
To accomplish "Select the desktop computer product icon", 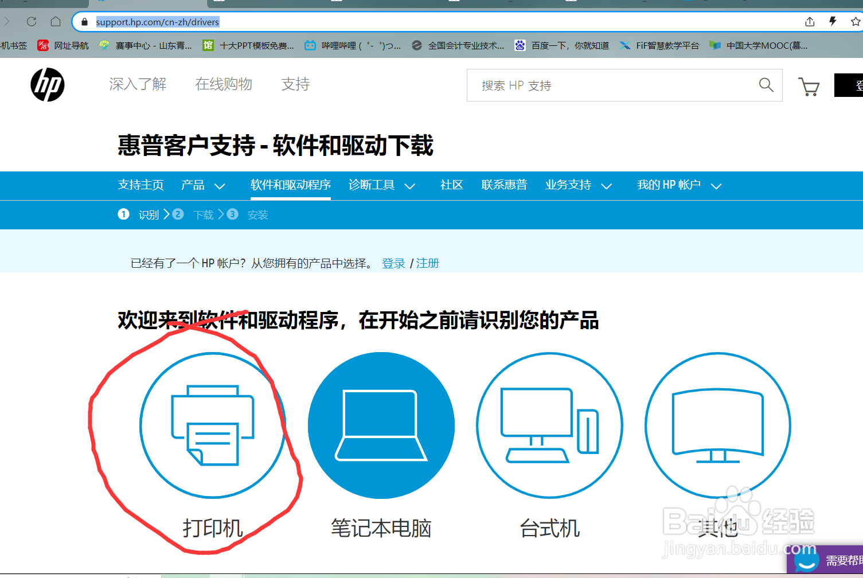I will click(x=549, y=425).
